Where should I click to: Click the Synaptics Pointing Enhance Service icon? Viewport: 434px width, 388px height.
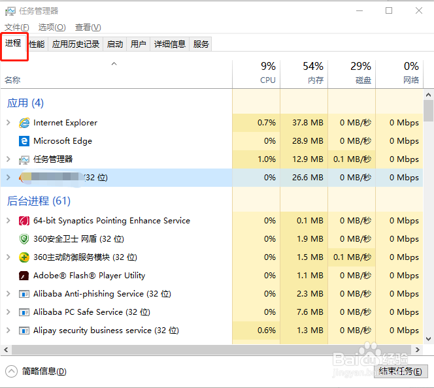tap(24, 221)
